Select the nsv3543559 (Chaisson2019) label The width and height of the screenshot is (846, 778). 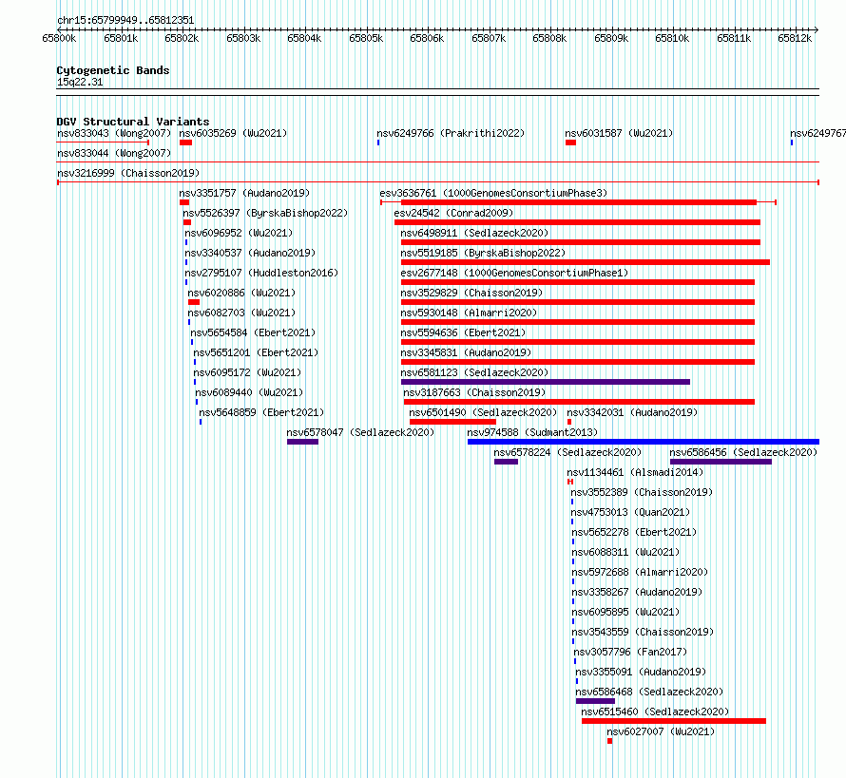643,632
